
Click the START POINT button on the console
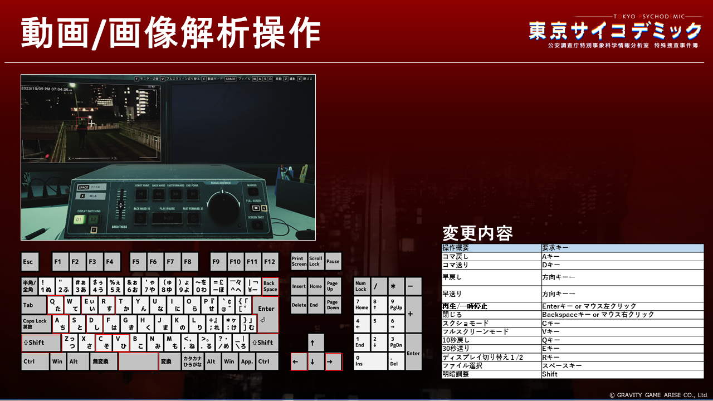[141, 194]
